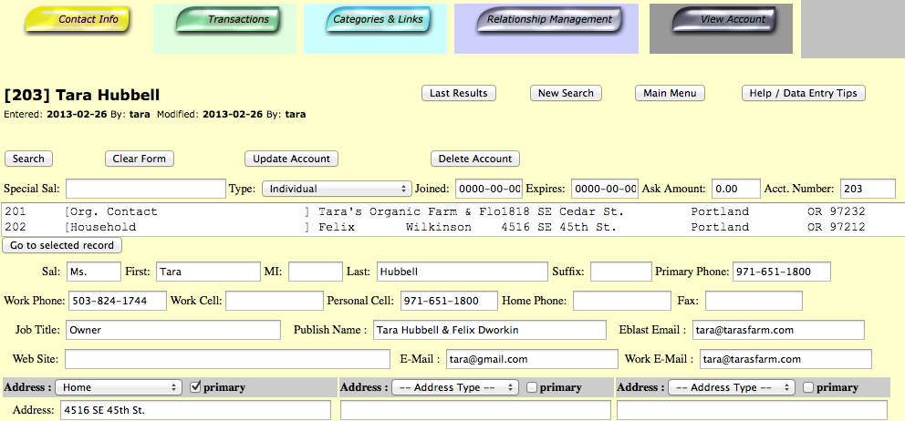Screen dimensions: 905x421
Task: Clear the form fields
Action: 139,159
